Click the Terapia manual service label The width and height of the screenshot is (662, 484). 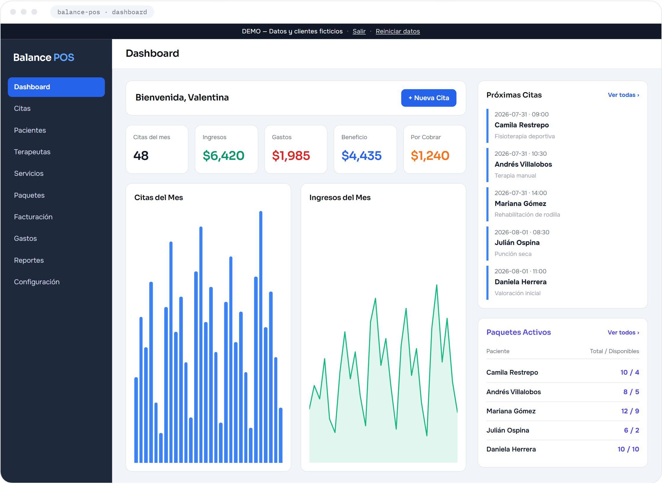coord(515,176)
